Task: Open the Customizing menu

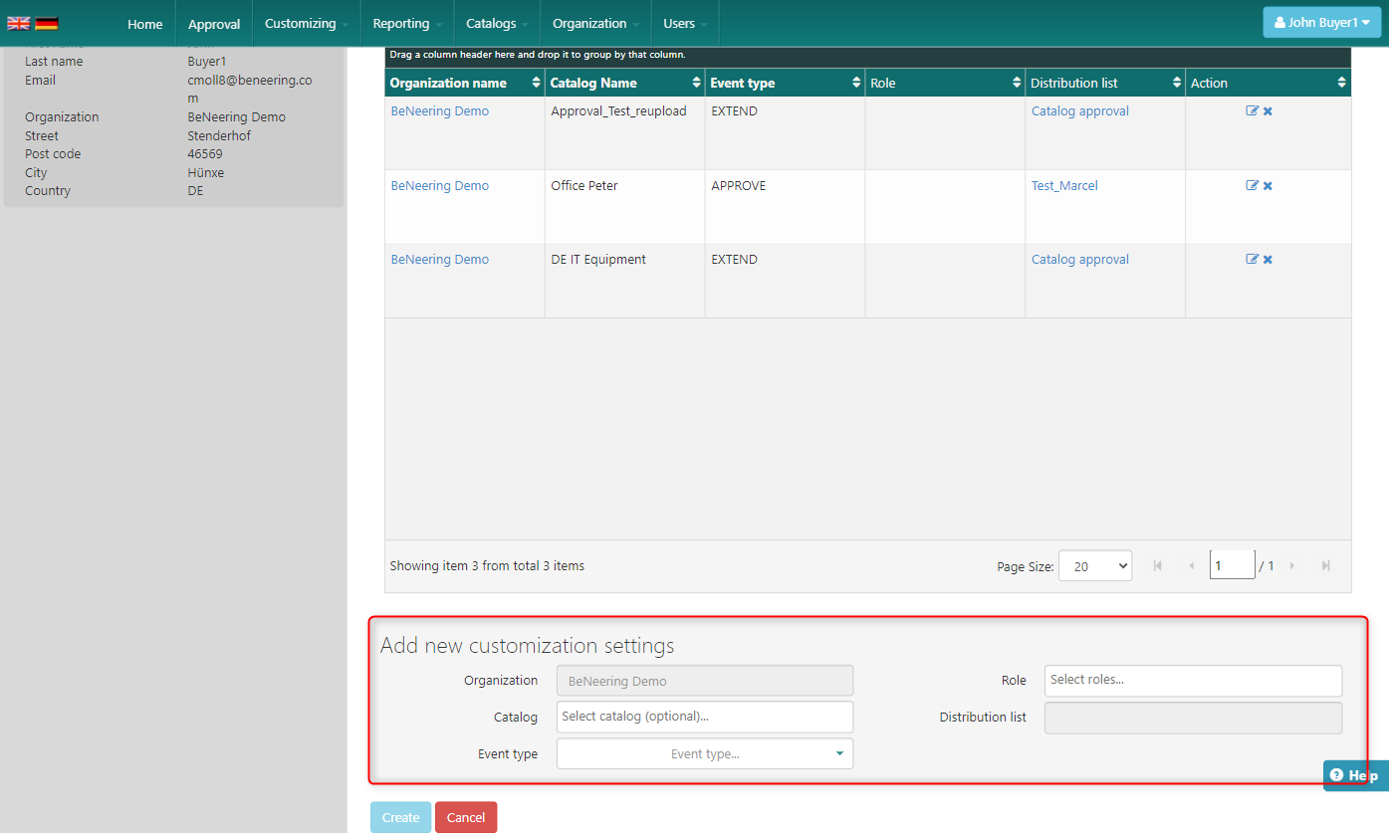Action: click(x=306, y=24)
